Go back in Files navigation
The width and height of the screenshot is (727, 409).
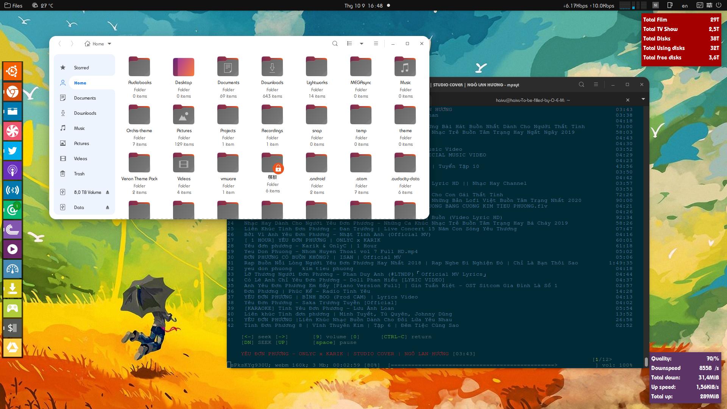coord(60,44)
